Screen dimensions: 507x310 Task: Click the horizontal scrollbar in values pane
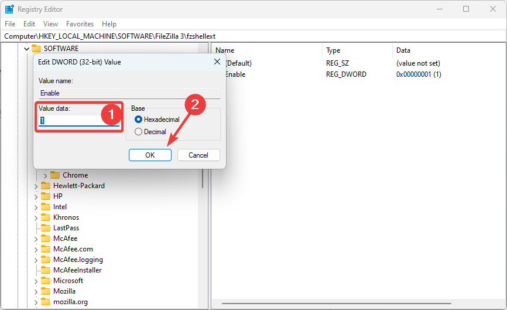336,303
